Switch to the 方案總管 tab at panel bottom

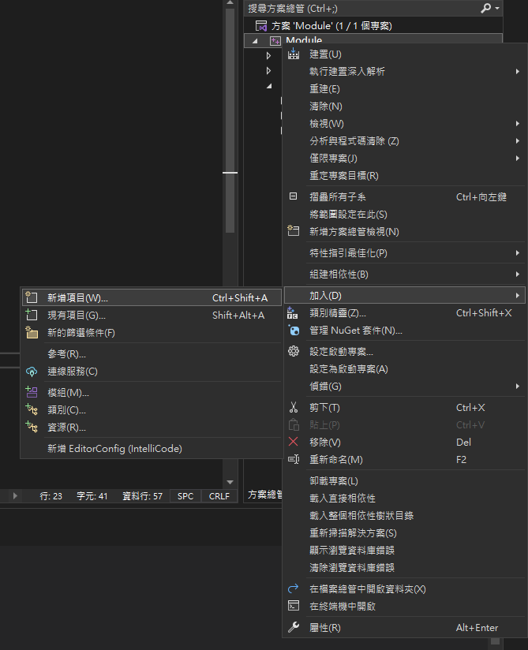(265, 495)
